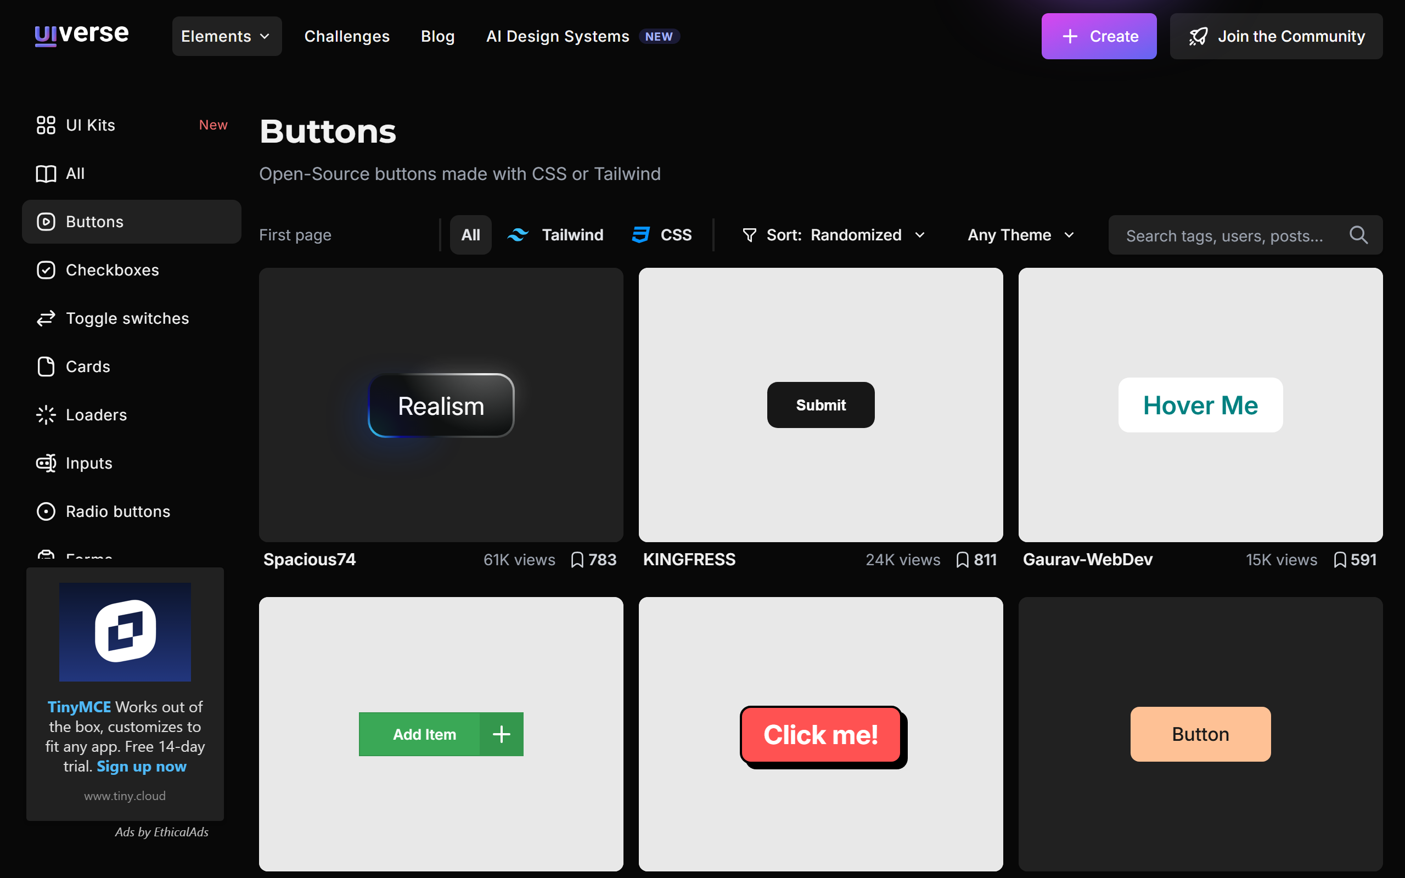Click the bookmark icon next to 591
Viewport: 1405px width, 878px height.
1340,560
